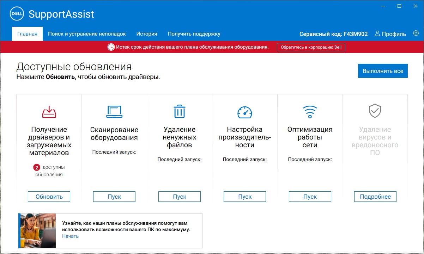
Task: Open the История tab
Action: coord(147,34)
